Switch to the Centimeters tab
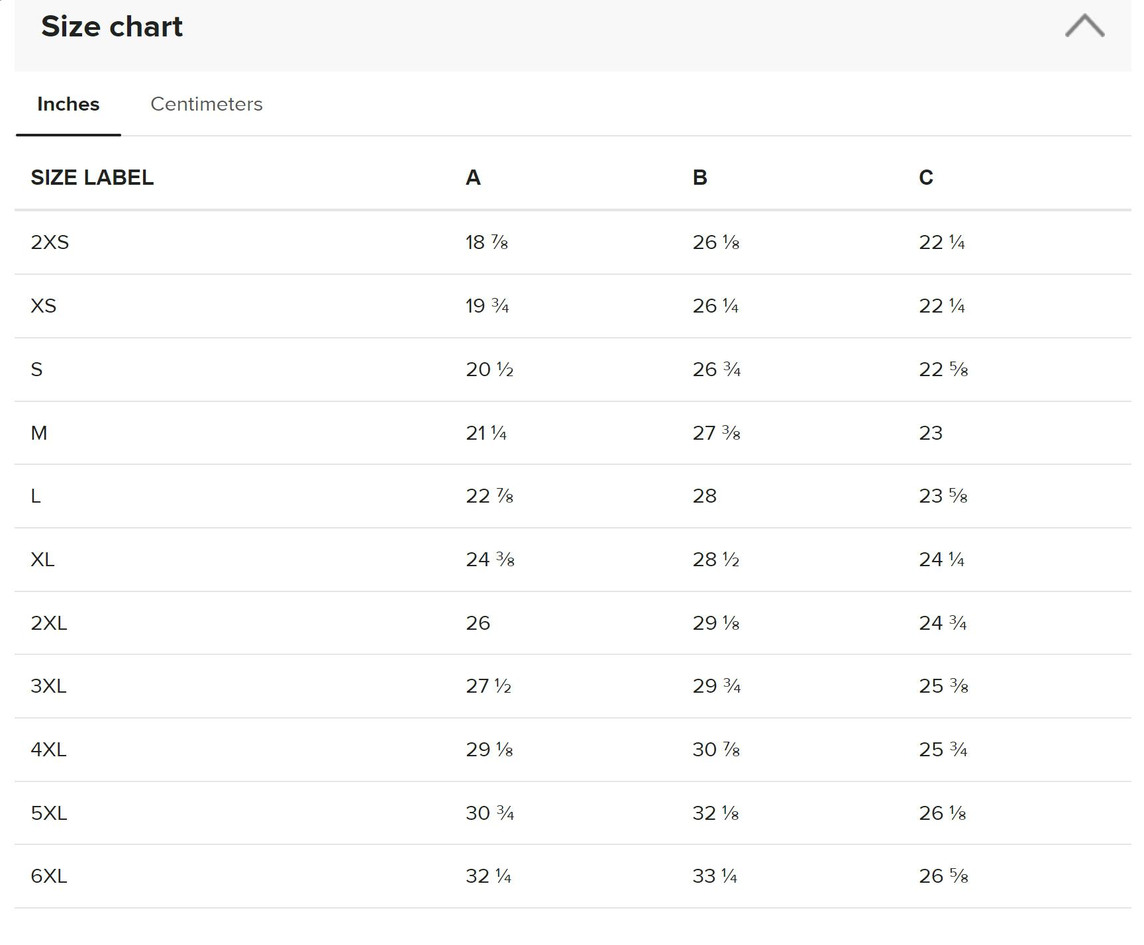Screen dimensions: 1144x945 206,104
